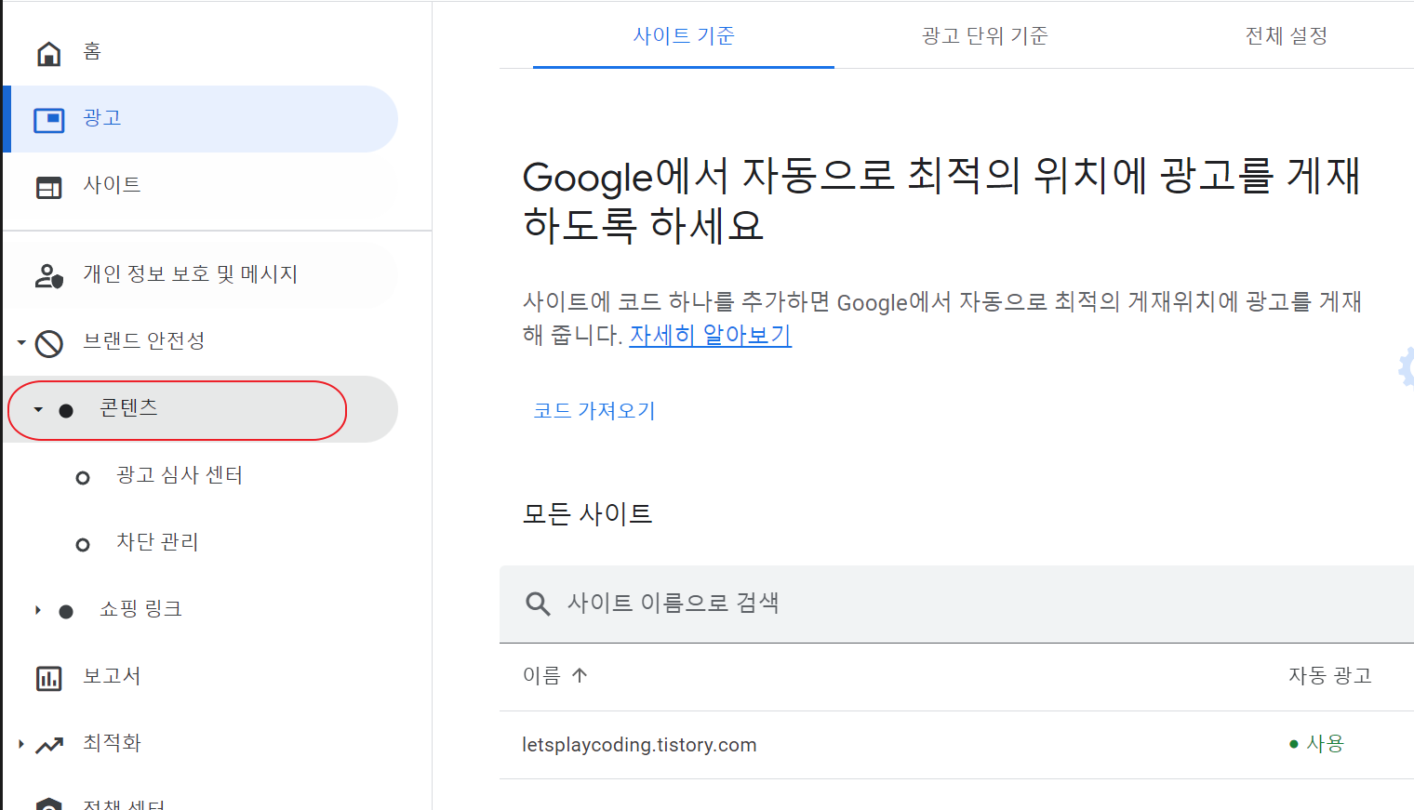The width and height of the screenshot is (1414, 810).
Task: Click the 코드 가져오기 button
Action: pos(594,410)
